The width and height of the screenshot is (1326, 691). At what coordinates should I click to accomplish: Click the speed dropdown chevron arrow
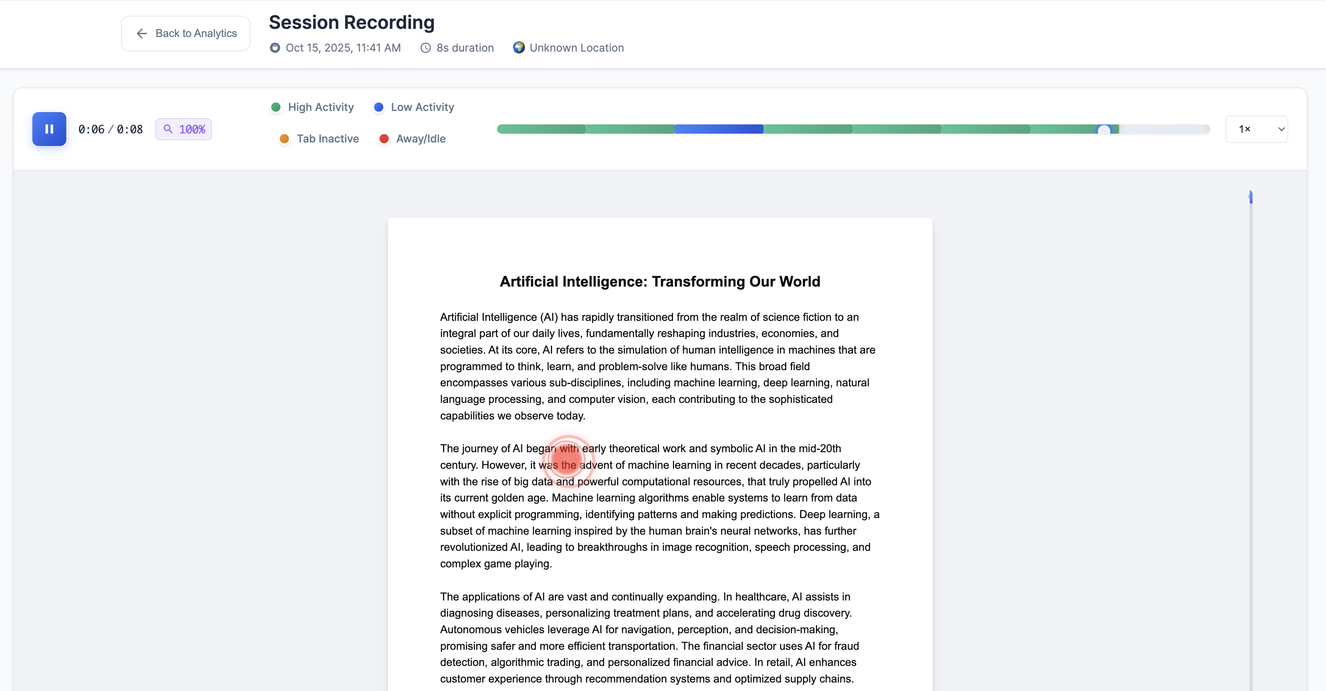coord(1281,129)
